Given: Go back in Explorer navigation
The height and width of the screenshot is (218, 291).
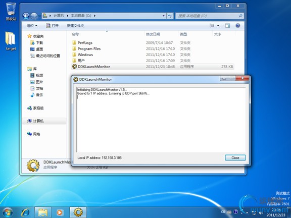Looking at the screenshot, I should [26, 16].
